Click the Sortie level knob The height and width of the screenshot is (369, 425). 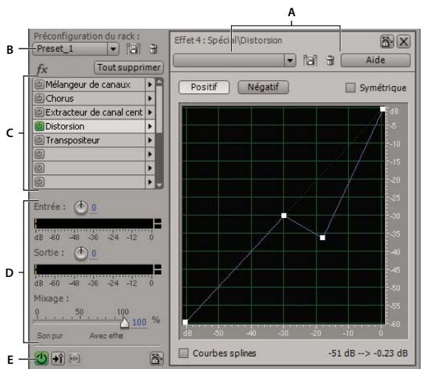click(80, 253)
